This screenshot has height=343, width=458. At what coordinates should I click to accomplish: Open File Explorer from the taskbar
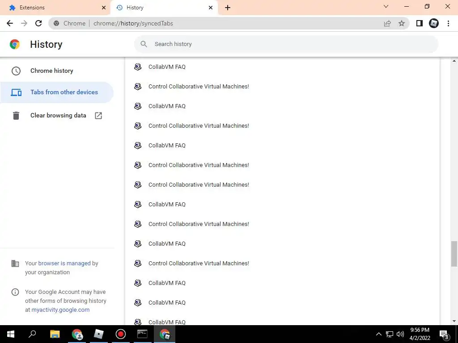55,334
